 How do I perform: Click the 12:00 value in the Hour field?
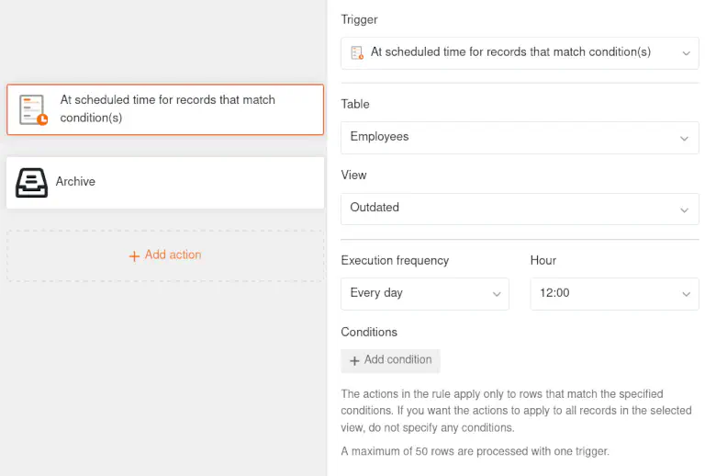(554, 293)
